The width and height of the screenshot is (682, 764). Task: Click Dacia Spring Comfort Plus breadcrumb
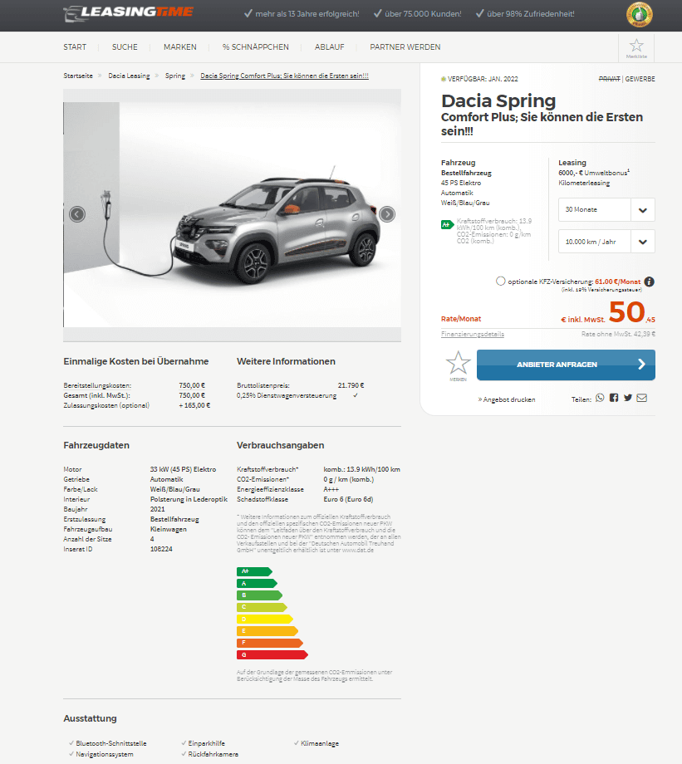tap(285, 76)
